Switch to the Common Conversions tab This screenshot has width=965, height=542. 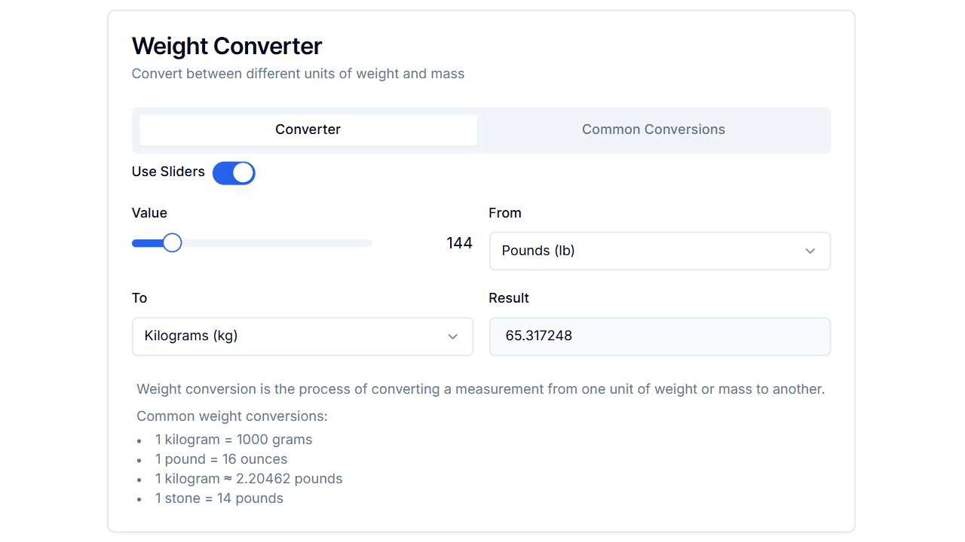click(653, 129)
